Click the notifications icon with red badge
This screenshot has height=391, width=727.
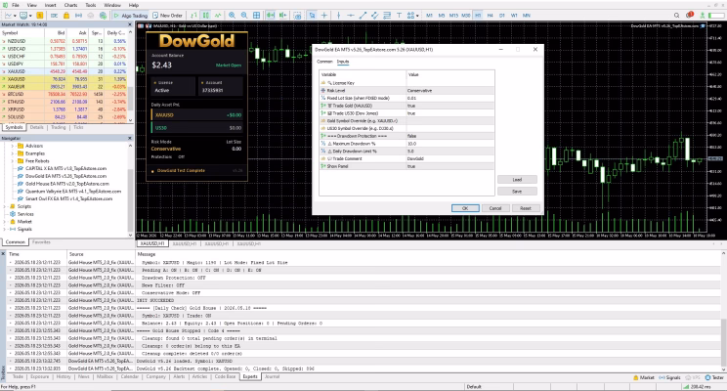[x=690, y=16]
